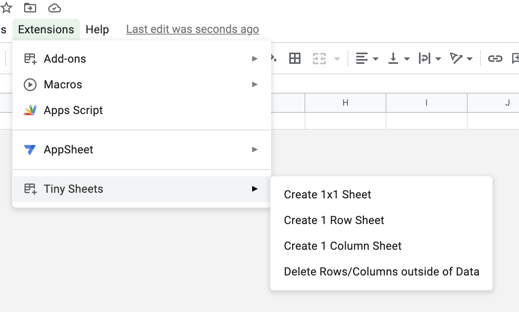Click the insert comment icon

point(515,59)
